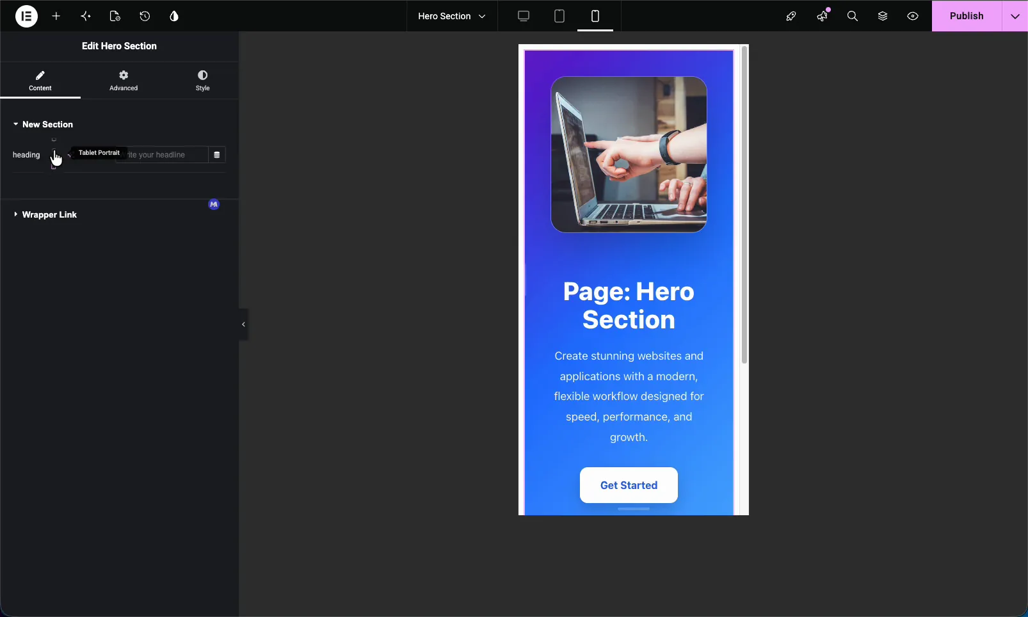This screenshot has height=617, width=1028.
Task: Click the Get Started button in preview
Action: pyautogui.click(x=629, y=485)
